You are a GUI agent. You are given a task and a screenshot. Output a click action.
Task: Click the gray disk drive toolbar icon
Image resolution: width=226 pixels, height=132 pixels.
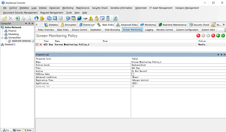[x=85, y=18]
